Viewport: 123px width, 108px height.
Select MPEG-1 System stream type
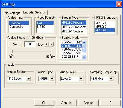[72, 31]
